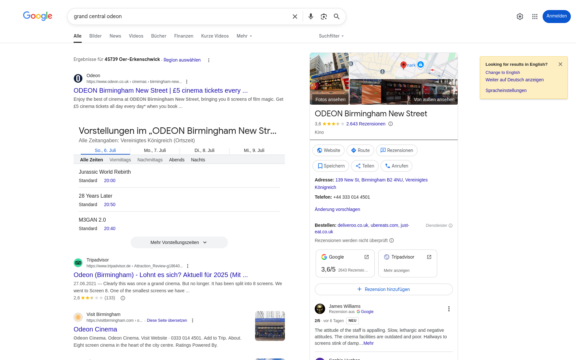
Task: Open Spracheinstellungen link
Action: pyautogui.click(x=506, y=90)
